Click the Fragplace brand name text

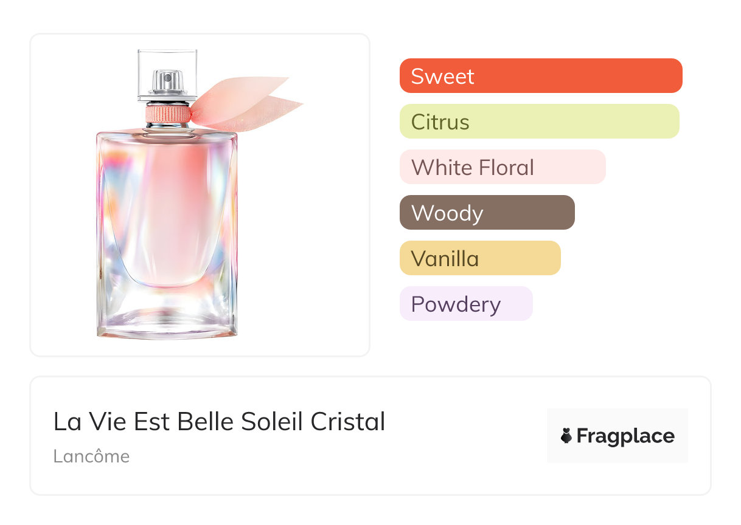click(x=625, y=436)
